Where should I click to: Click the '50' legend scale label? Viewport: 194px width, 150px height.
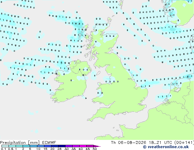pyautogui.click(x=95, y=149)
